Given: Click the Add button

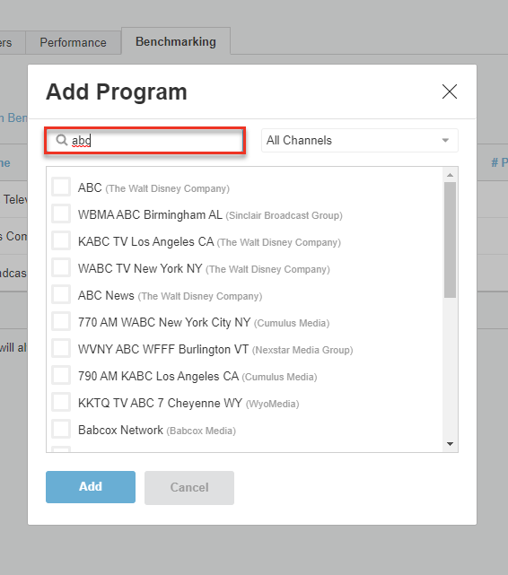Looking at the screenshot, I should click(91, 487).
